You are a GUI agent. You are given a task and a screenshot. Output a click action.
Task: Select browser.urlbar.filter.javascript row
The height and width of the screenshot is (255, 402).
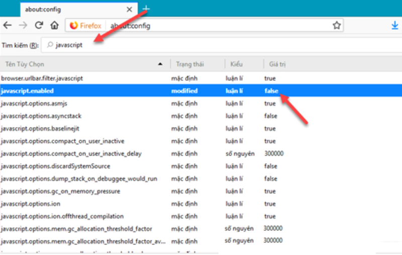pos(201,78)
